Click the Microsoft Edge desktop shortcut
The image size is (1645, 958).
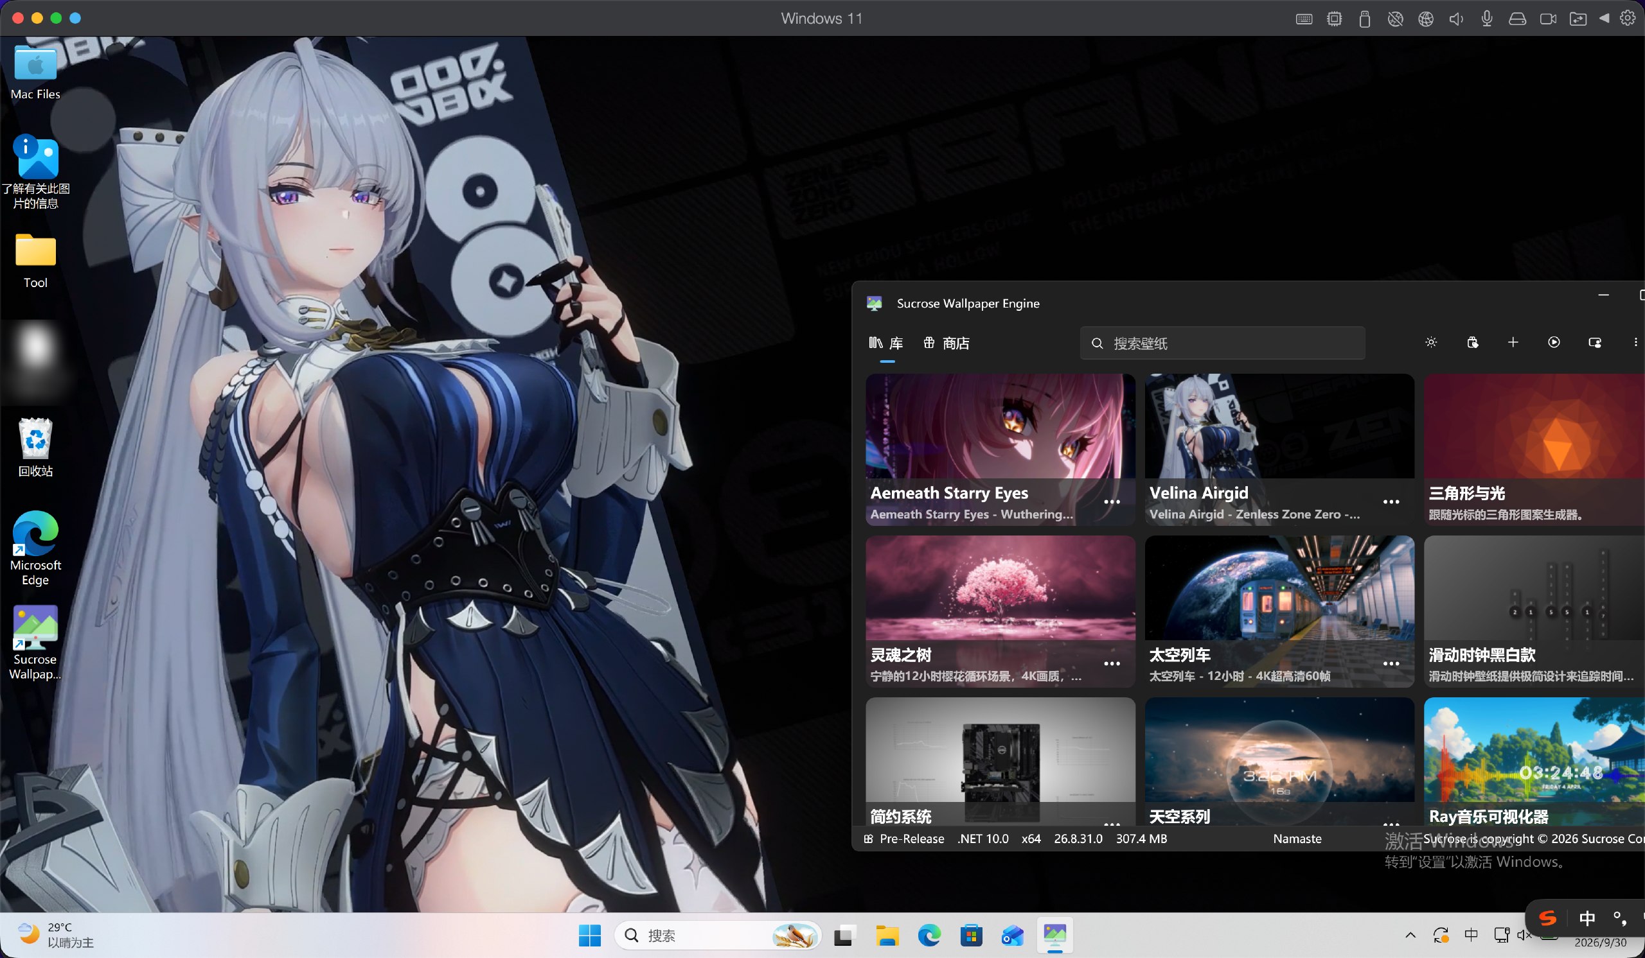click(x=35, y=548)
